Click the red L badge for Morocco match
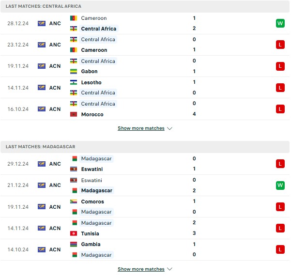 [x=280, y=109]
